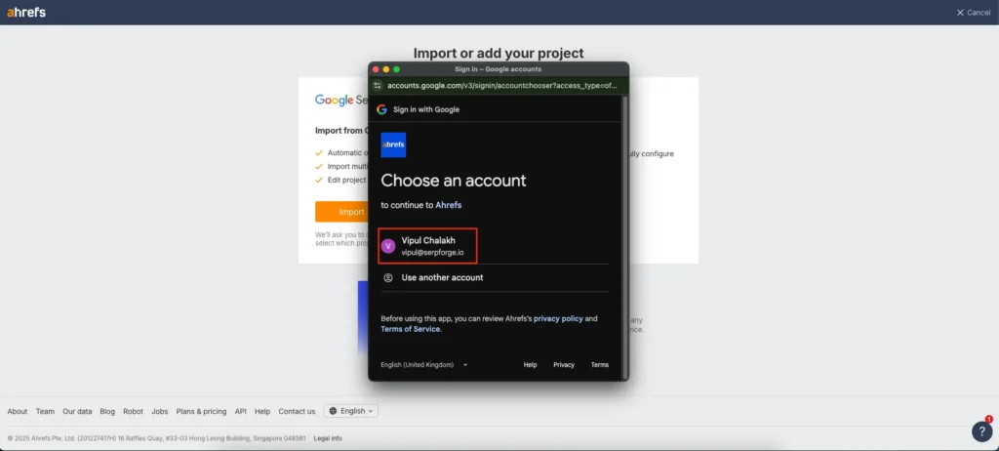Open the Help link in the Ahrefs footer

click(x=262, y=411)
